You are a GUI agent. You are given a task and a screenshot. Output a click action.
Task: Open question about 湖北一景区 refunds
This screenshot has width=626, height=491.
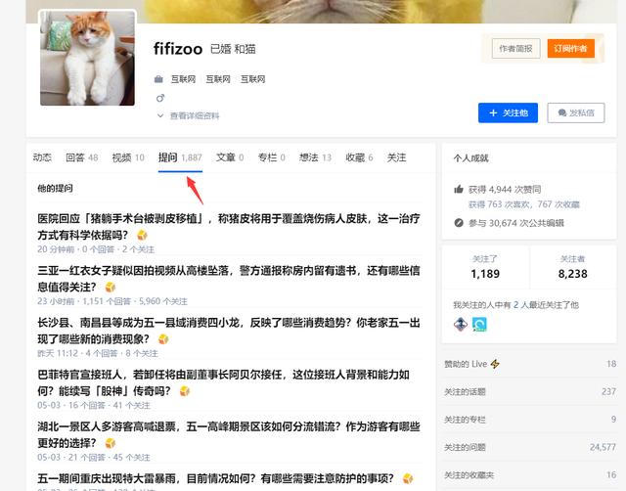tap(229, 434)
